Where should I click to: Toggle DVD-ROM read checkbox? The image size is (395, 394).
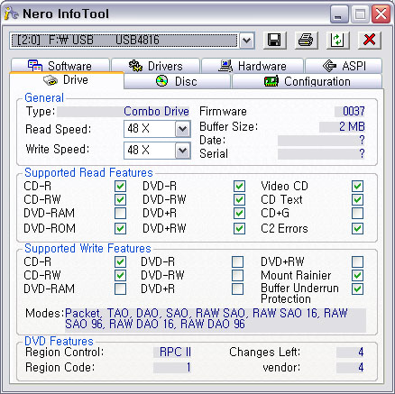(120, 229)
